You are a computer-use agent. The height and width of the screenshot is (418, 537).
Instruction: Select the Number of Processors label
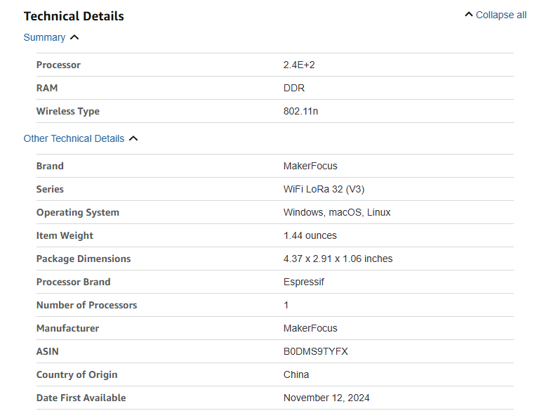(x=86, y=305)
